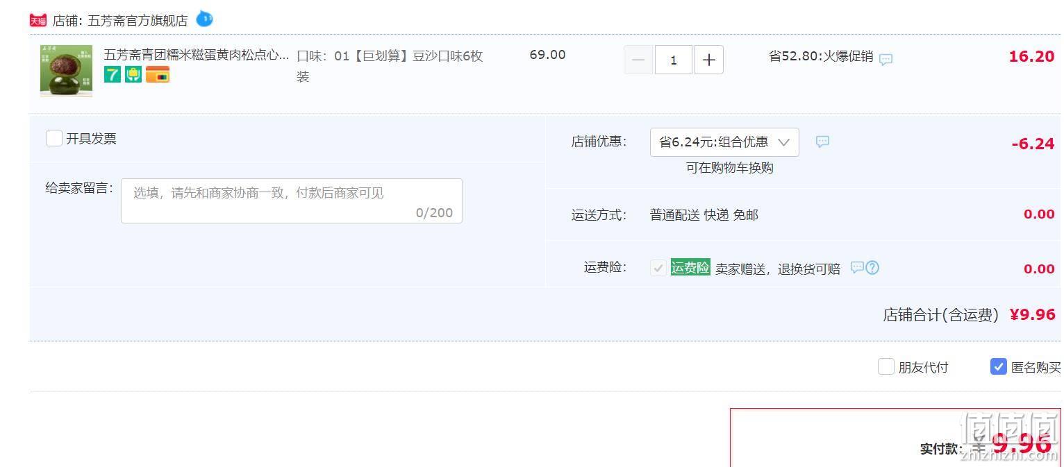1064x467 pixels.
Task: Enable the 朋友代付 checkbox
Action: [886, 366]
